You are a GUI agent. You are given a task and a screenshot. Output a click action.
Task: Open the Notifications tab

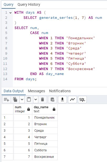coord(60,91)
